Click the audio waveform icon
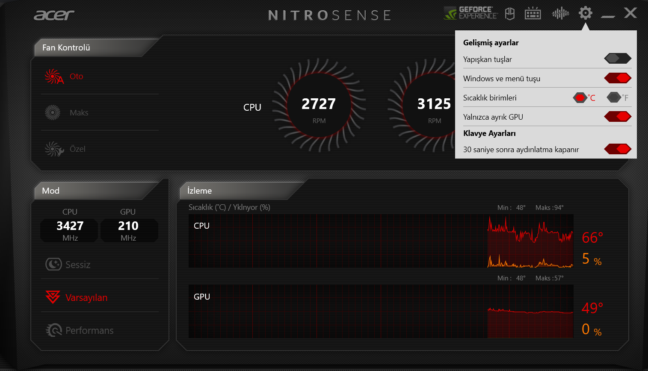 pos(560,14)
